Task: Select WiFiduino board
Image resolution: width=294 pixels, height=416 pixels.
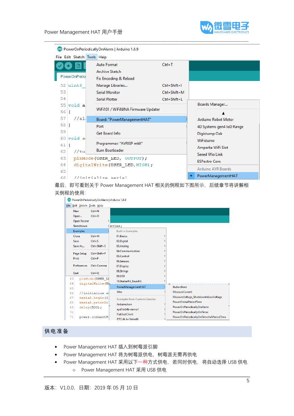Action: point(223,141)
